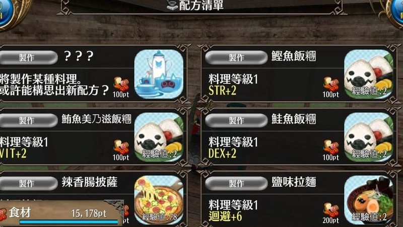The width and height of the screenshot is (403, 227).
Task: Click the 製作 button for 鮪魚美乃滋飯糰
Action: 28,120
